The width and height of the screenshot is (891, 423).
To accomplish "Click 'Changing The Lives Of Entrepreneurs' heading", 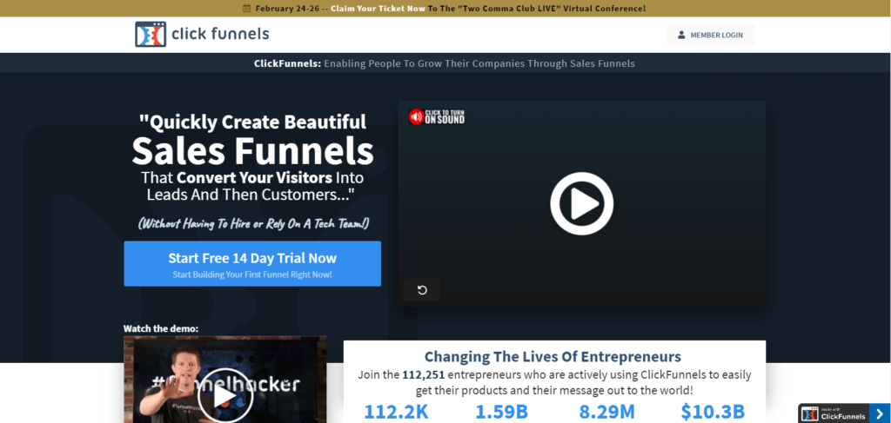I will 553,357.
